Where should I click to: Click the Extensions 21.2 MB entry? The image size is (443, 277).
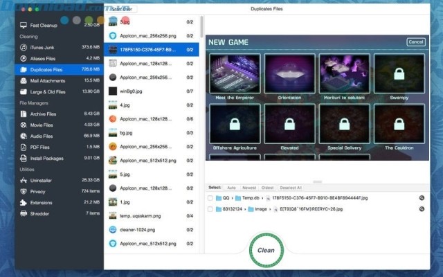(x=60, y=203)
